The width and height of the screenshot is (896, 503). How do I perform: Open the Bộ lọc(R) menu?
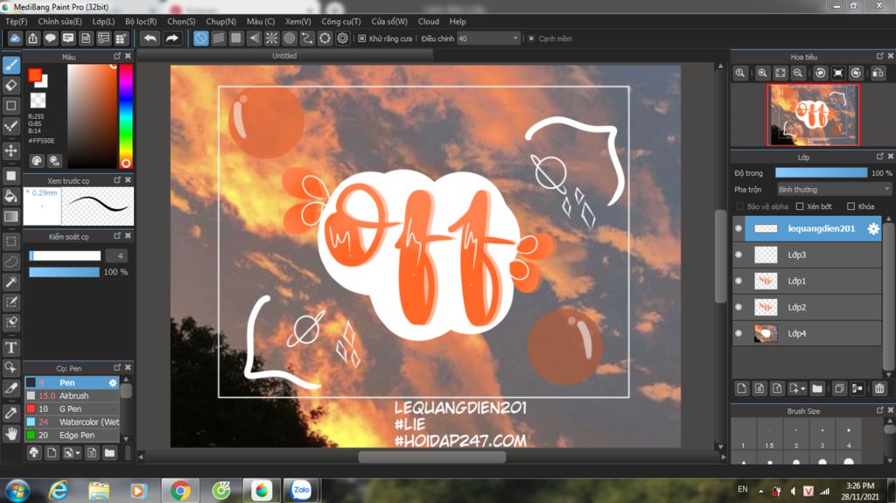pos(141,21)
